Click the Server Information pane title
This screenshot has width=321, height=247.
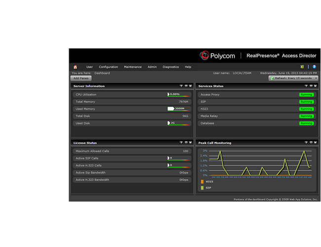(89, 86)
